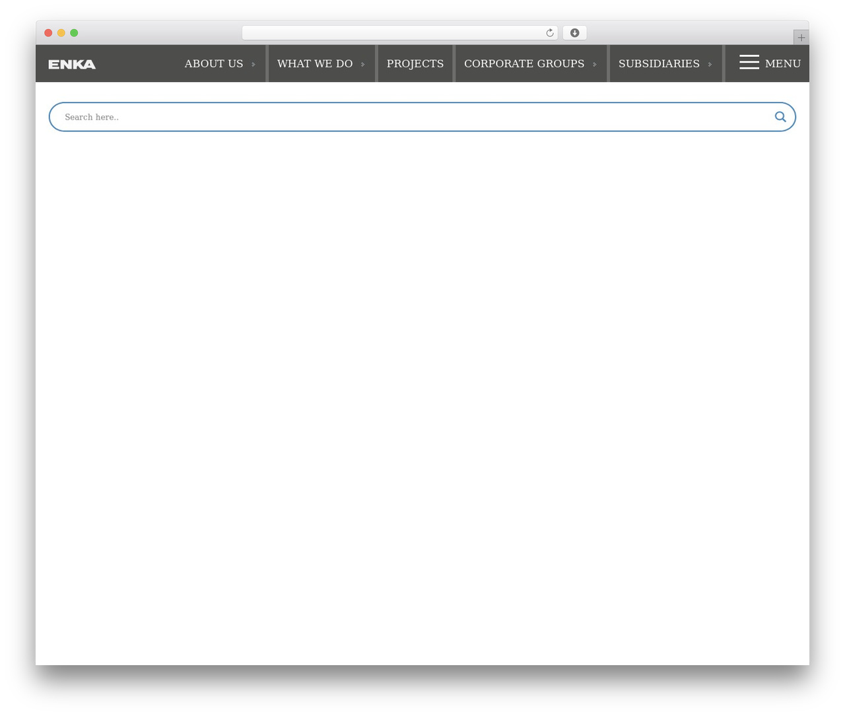This screenshot has width=845, height=716.
Task: Expand the About Us arrow
Action: [253, 65]
